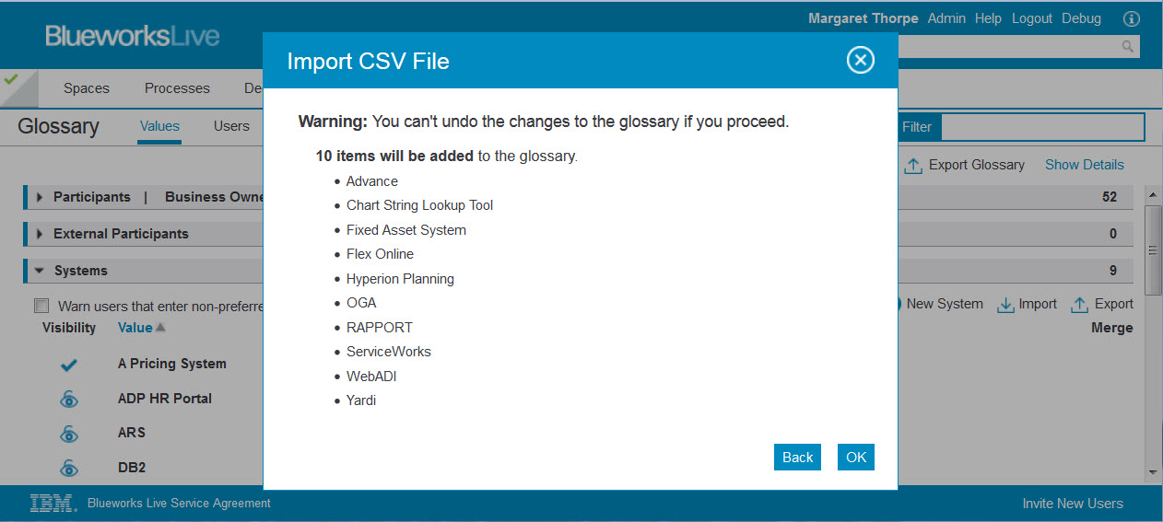The width and height of the screenshot is (1163, 522).
Task: Expand the Participants section
Action: [x=40, y=197]
